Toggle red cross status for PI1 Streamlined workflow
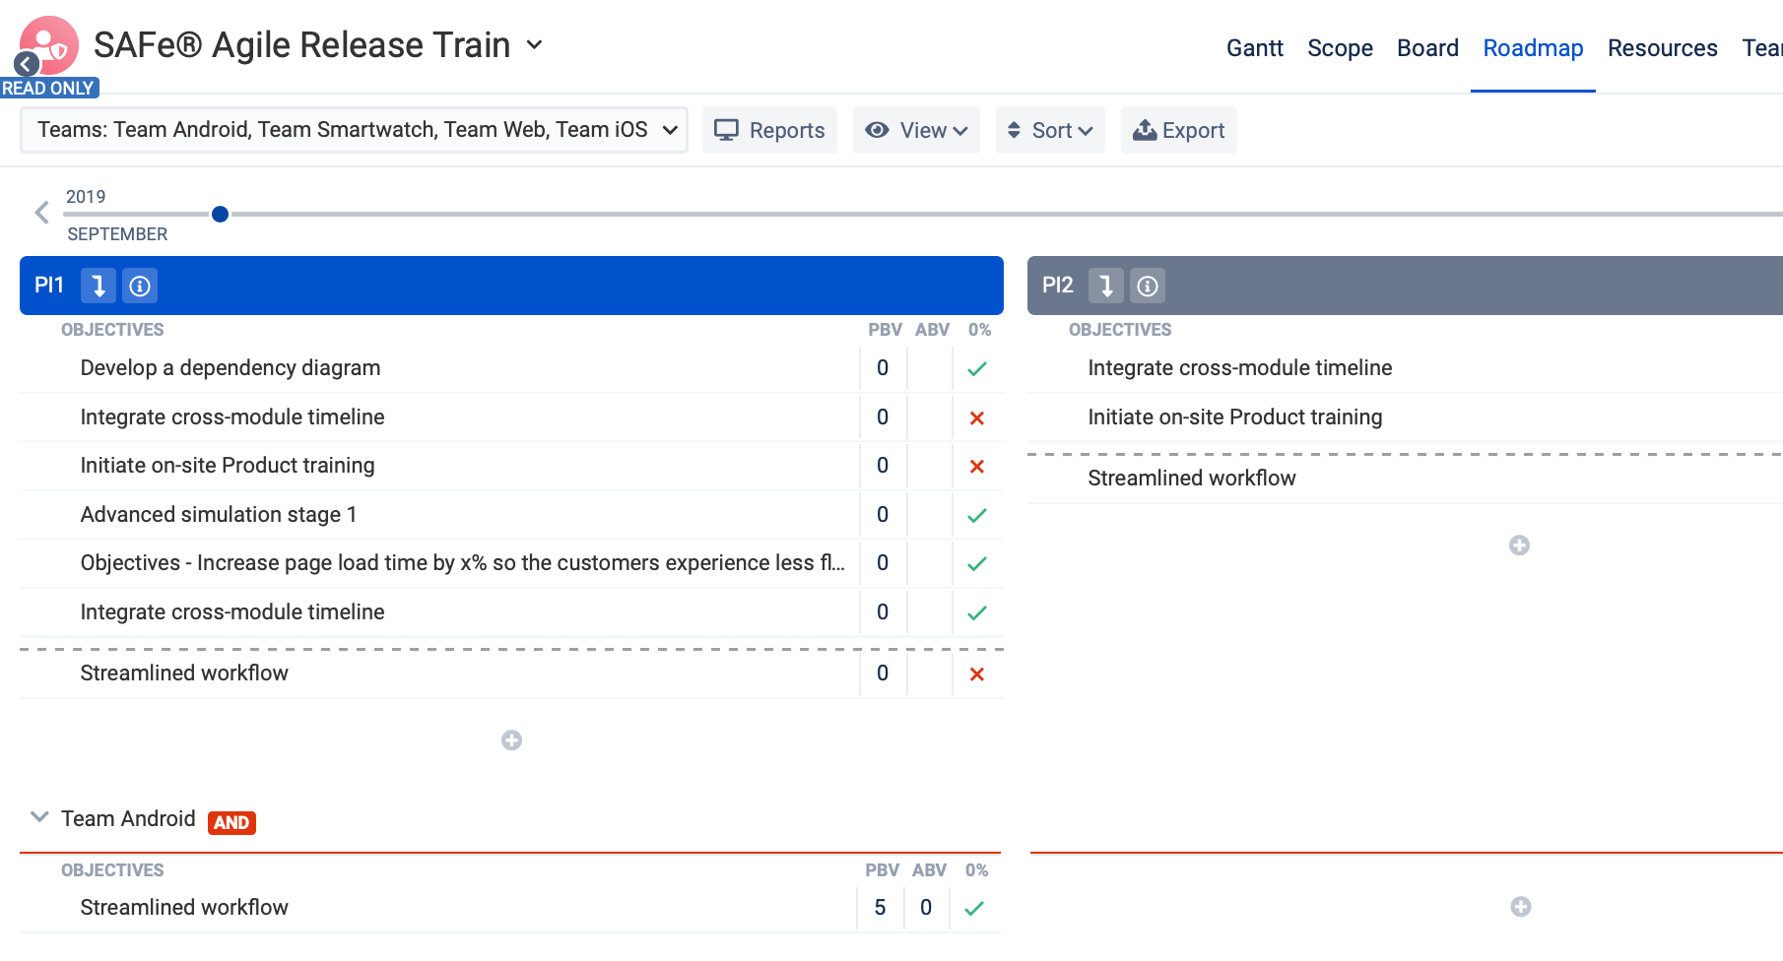 coord(976,674)
